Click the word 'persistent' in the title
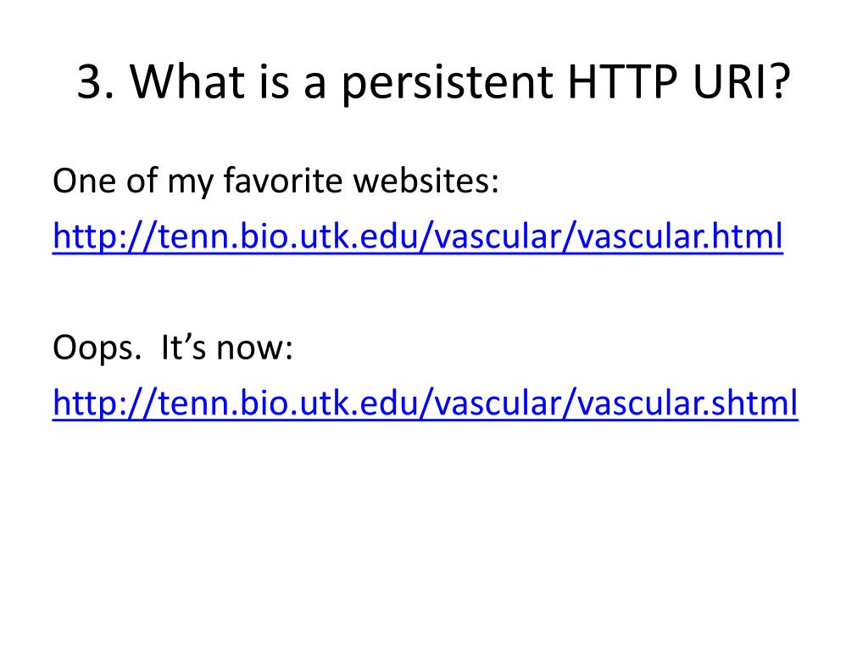This screenshot has width=868, height=651. coord(448,84)
